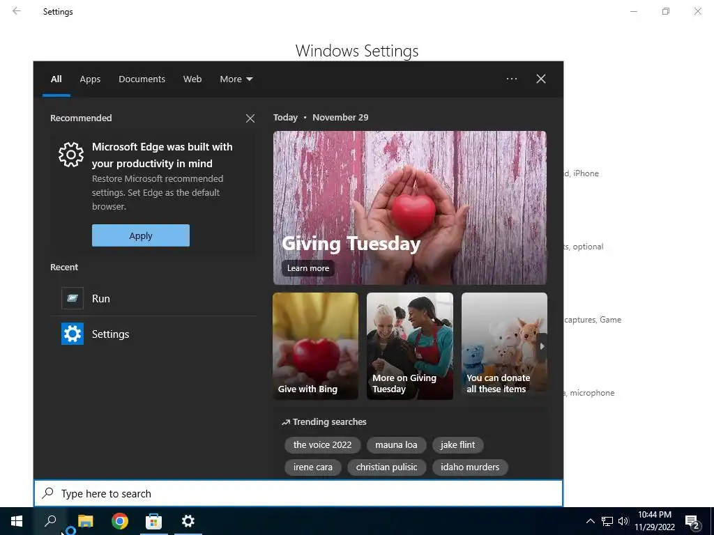This screenshot has width=714, height=535.
Task: Search trending 'christian pulisic'
Action: pos(386,467)
